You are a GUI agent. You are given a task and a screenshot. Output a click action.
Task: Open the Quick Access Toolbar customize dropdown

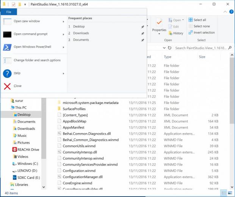pos(25,4)
